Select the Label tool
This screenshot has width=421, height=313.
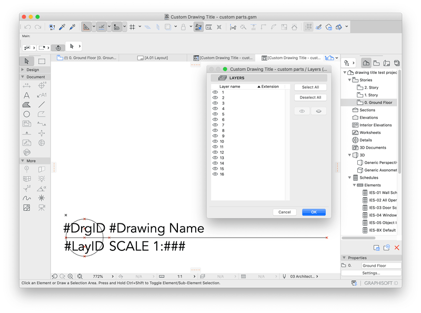coord(42,95)
